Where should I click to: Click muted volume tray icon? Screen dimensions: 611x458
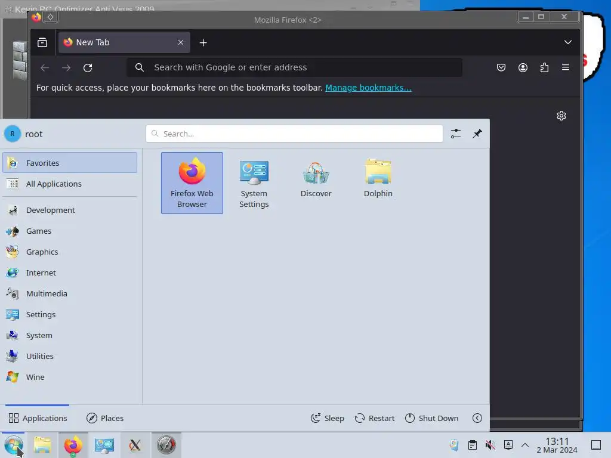pos(490,445)
